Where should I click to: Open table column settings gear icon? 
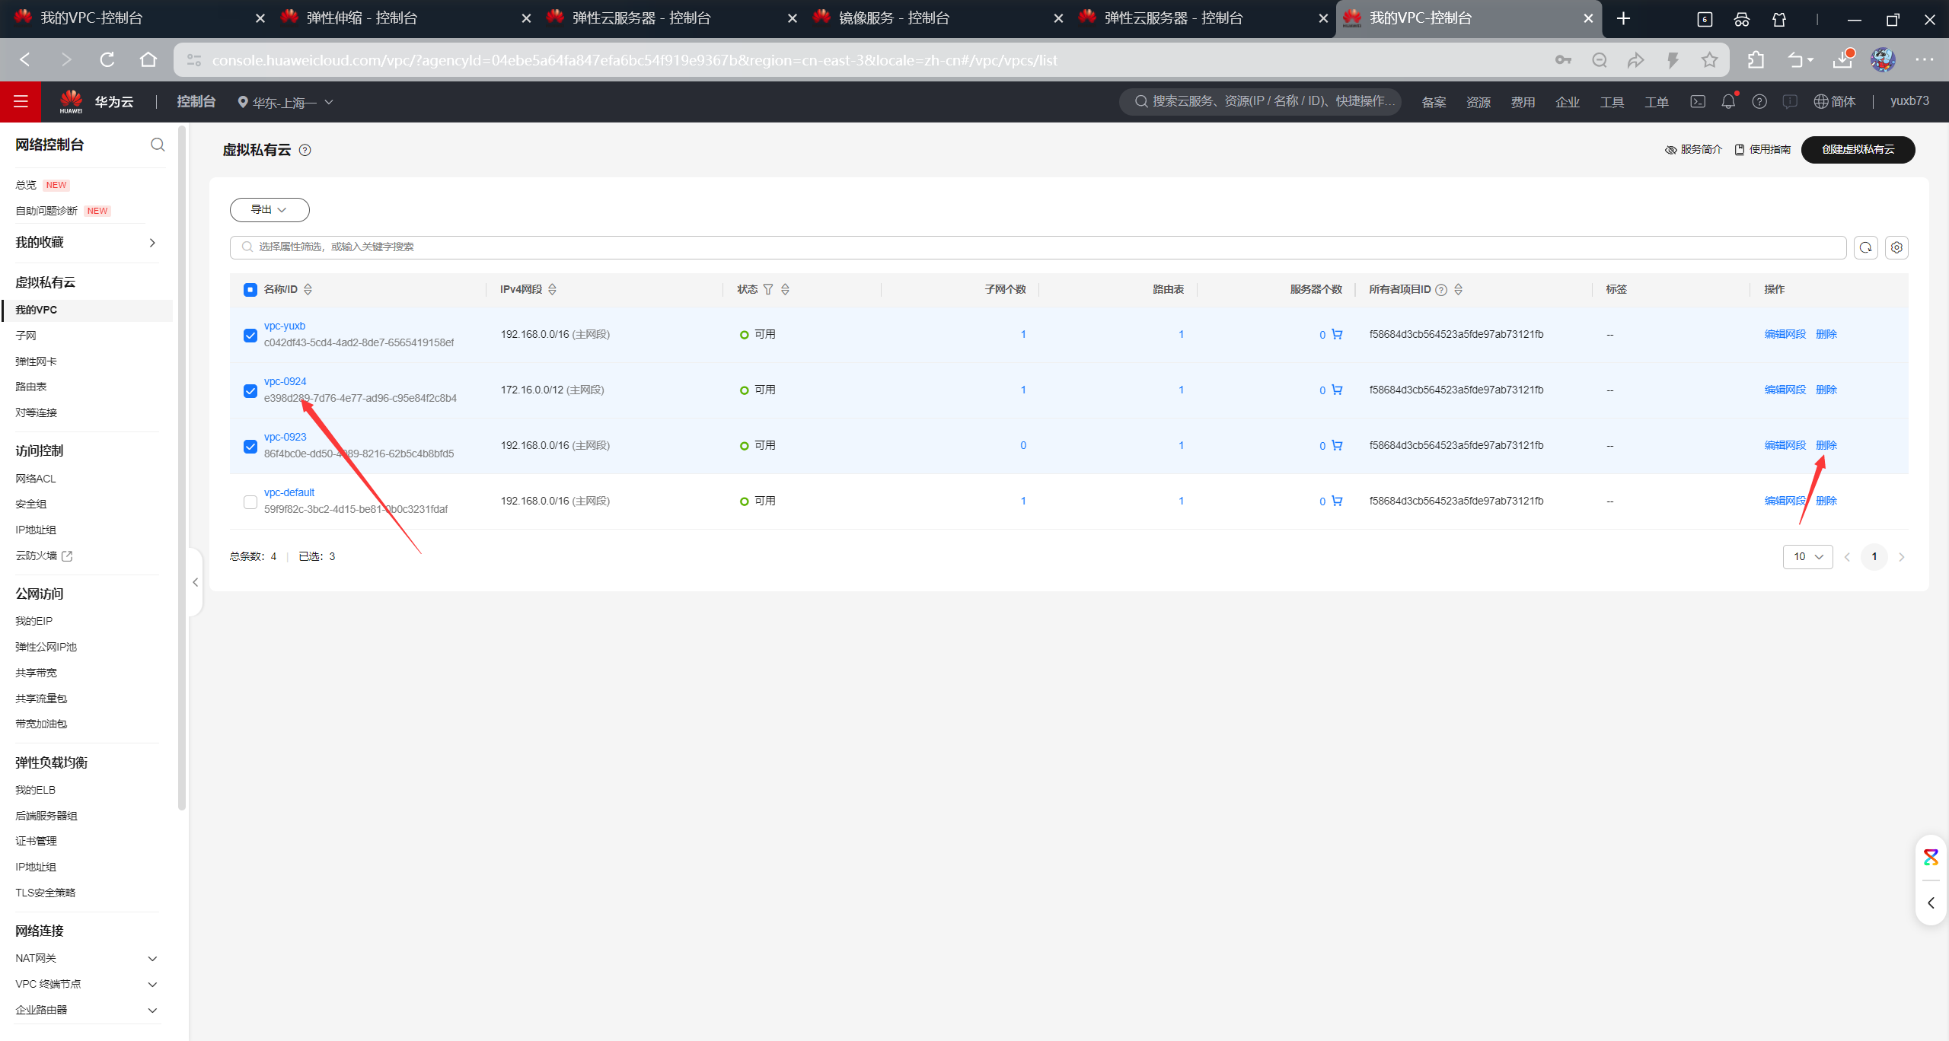[1896, 247]
